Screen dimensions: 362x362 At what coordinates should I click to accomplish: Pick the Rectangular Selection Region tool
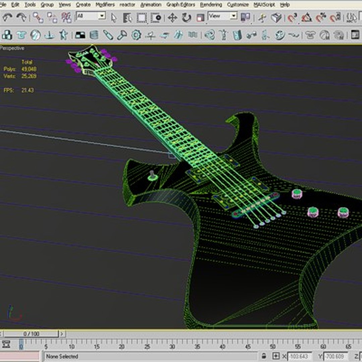pos(141,18)
